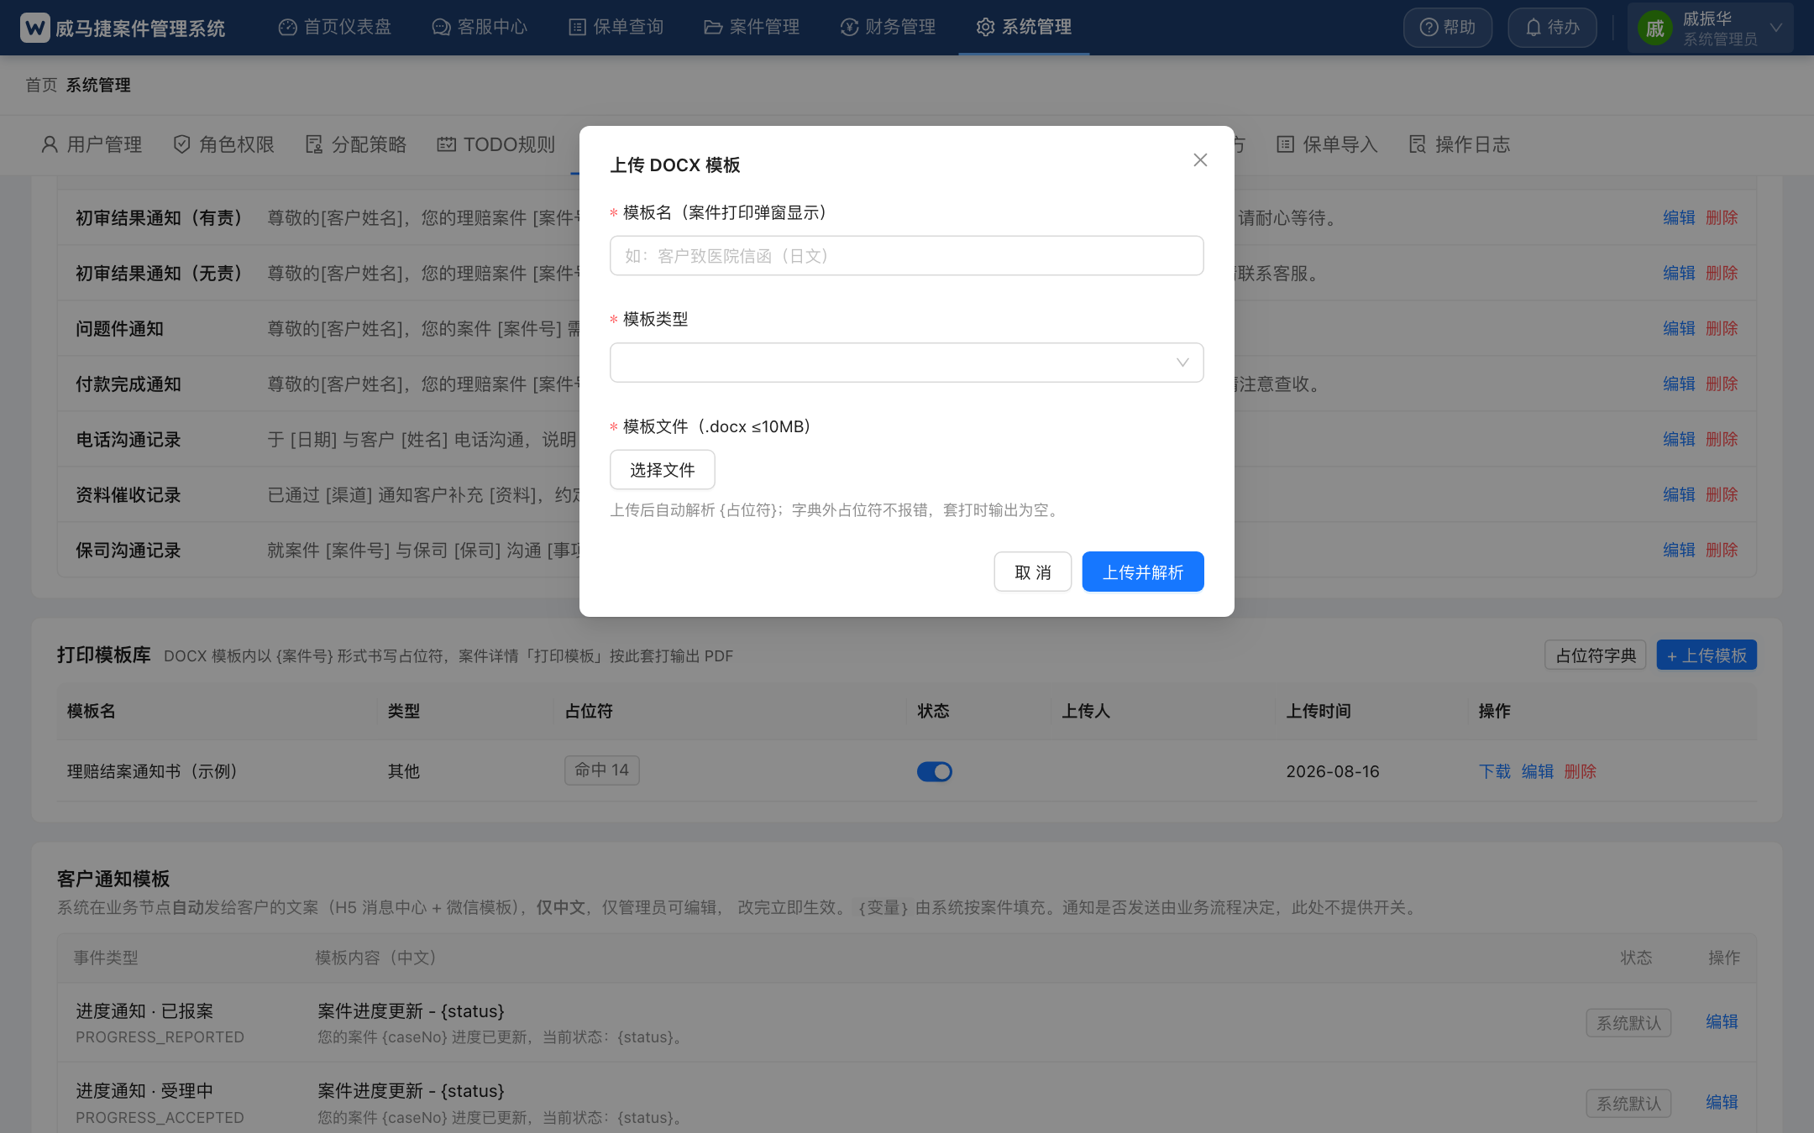Open 财务管理 menu
This screenshot has width=1814, height=1133.
(x=888, y=27)
